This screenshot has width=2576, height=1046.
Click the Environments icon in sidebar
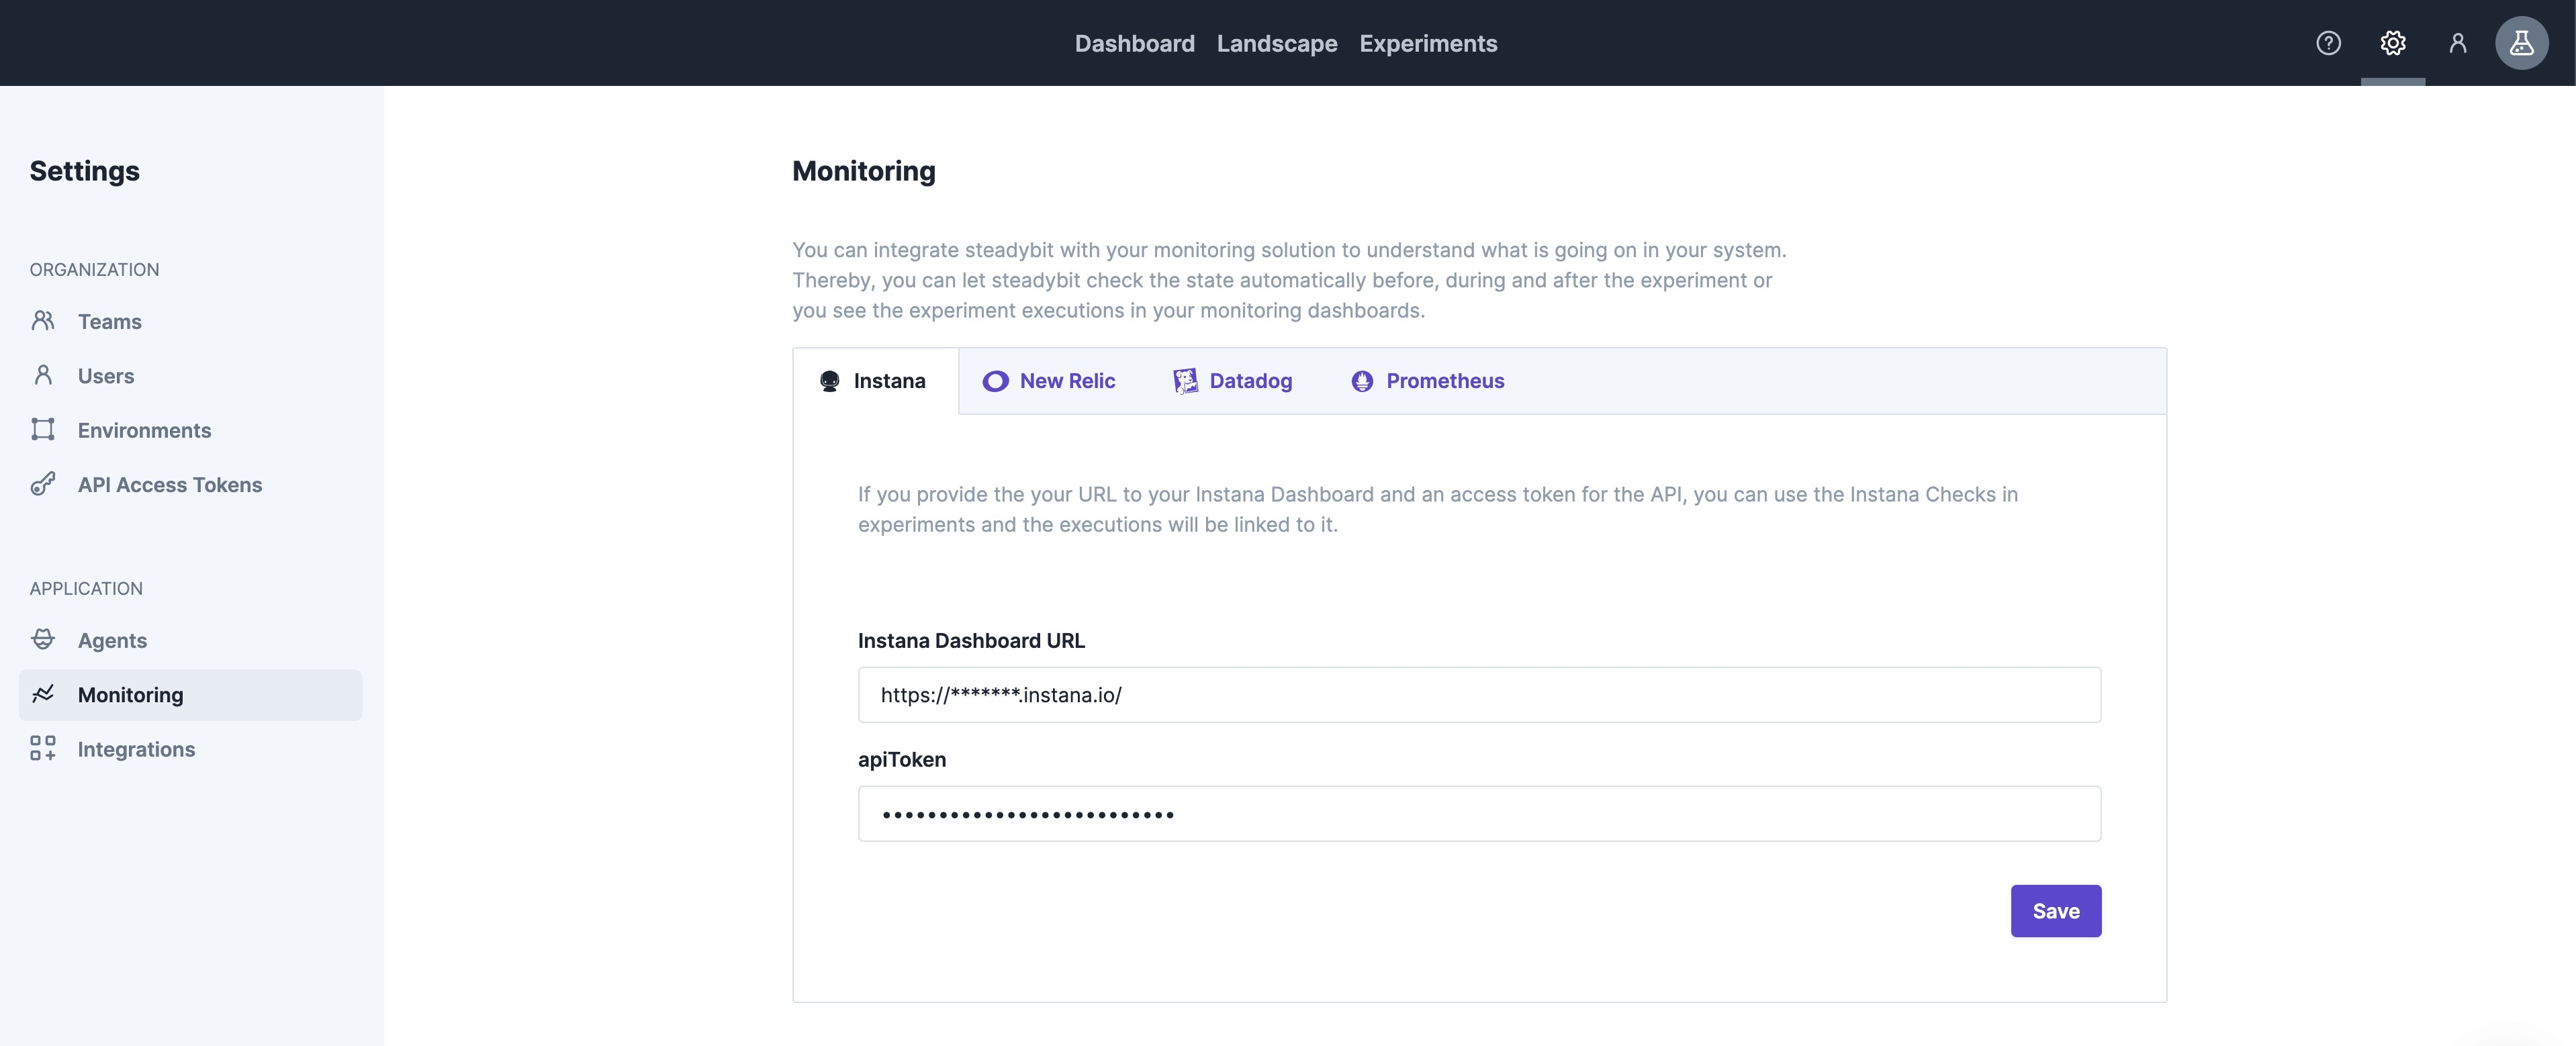pyautogui.click(x=43, y=430)
